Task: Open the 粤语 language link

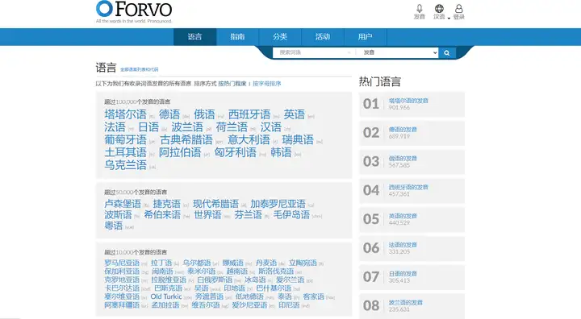Action: (114, 226)
